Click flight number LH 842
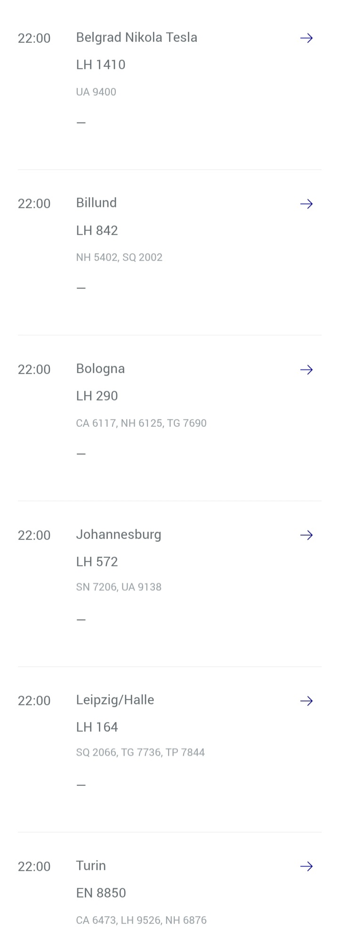The width and height of the screenshot is (339, 939). point(97,230)
